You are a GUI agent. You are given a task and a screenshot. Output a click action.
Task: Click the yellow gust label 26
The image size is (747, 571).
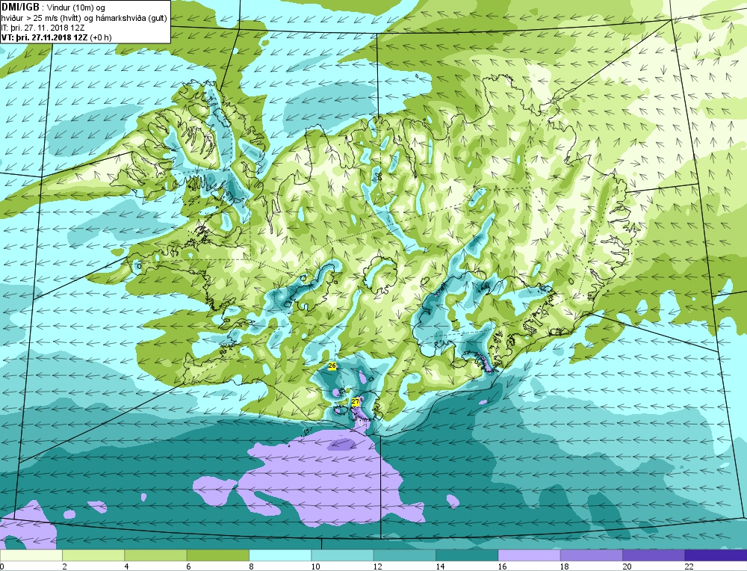pos(332,365)
